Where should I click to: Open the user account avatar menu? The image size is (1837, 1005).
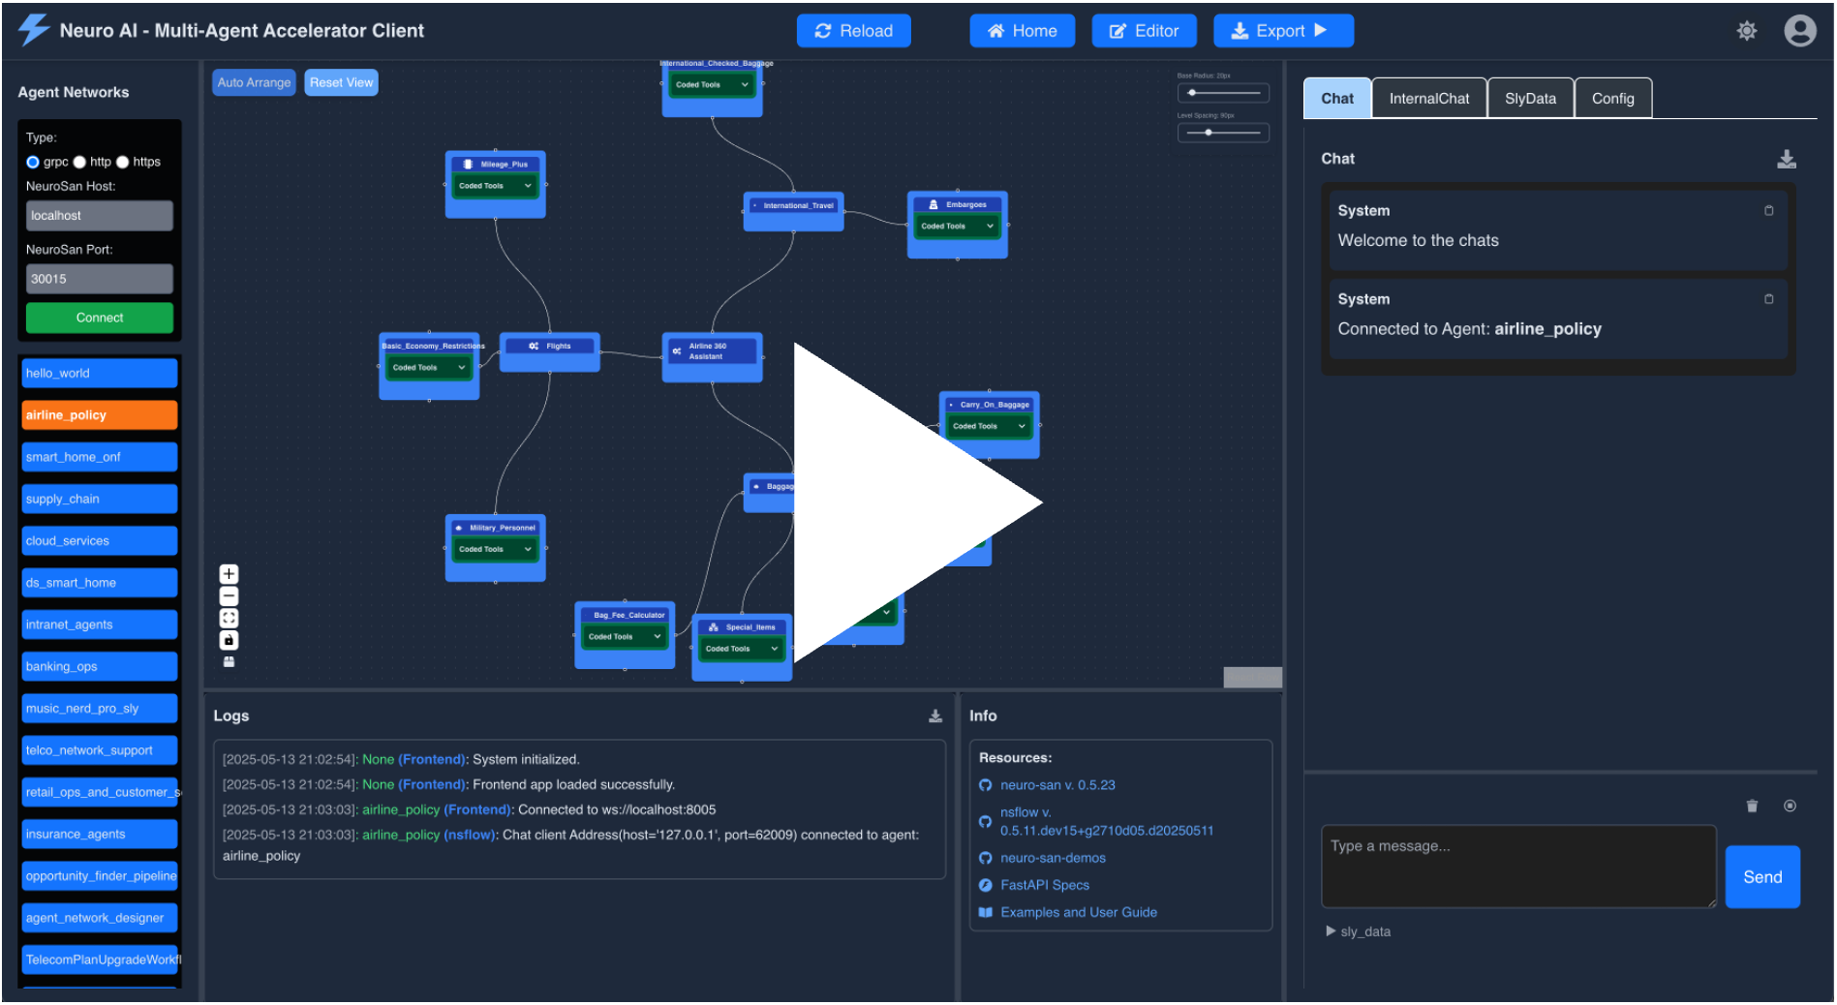pos(1800,31)
